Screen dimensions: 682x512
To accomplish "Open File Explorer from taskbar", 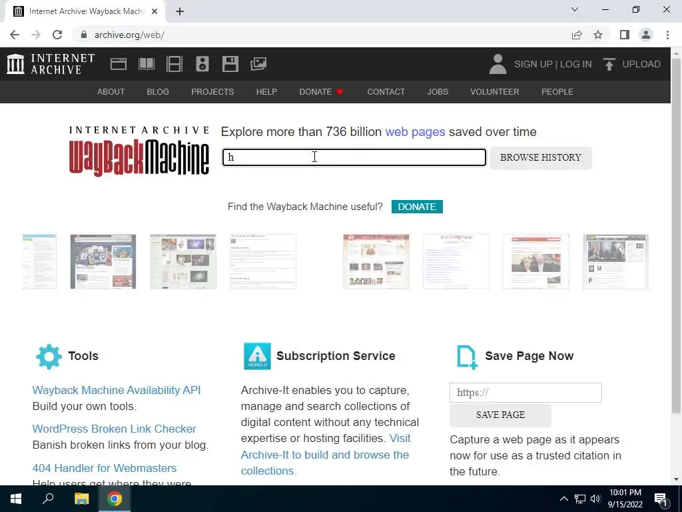I will tap(81, 499).
